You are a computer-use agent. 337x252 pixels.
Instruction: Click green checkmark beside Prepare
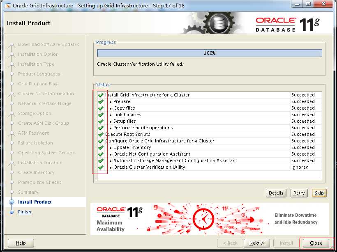tap(101, 101)
